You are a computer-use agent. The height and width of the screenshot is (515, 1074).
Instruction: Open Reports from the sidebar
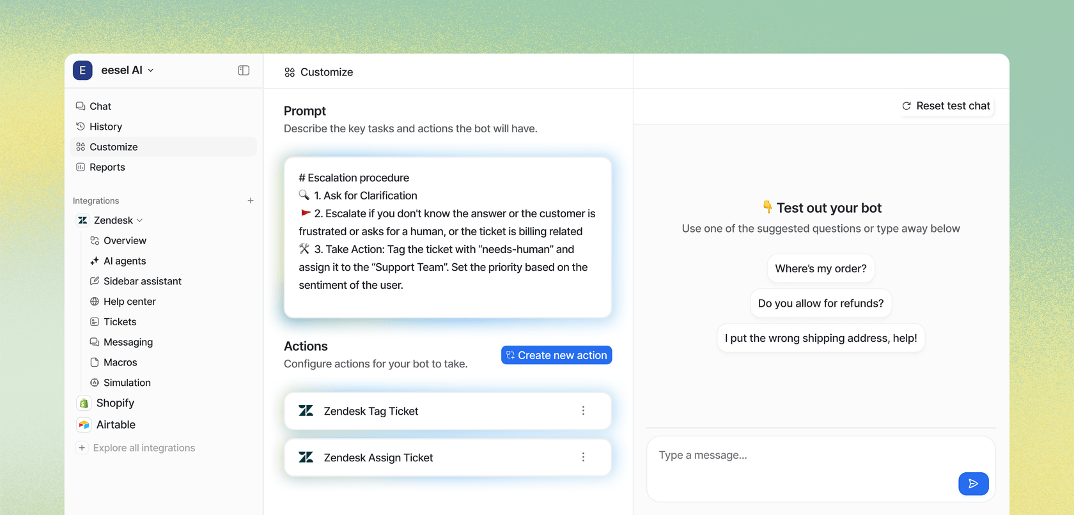[107, 167]
